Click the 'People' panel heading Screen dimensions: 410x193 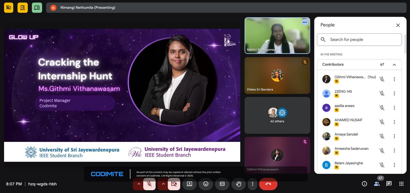327,25
